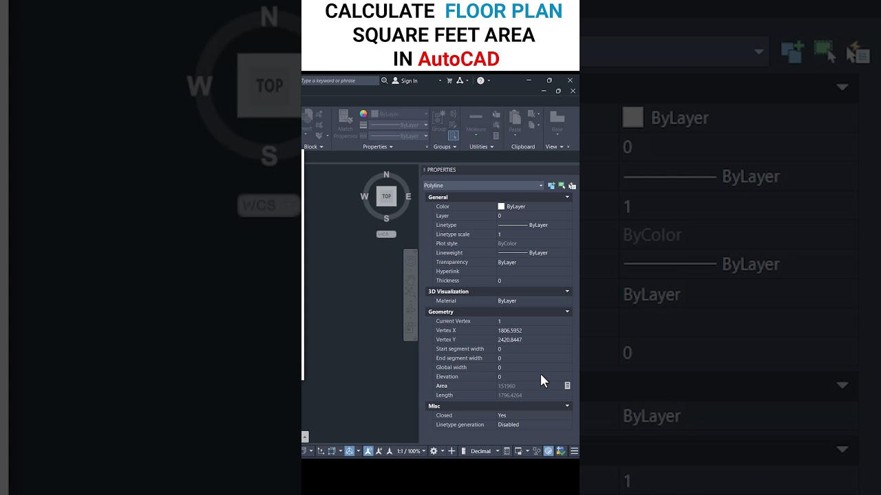
Task: Click the steering wheel icon on navigation bar
Action: (x=411, y=261)
